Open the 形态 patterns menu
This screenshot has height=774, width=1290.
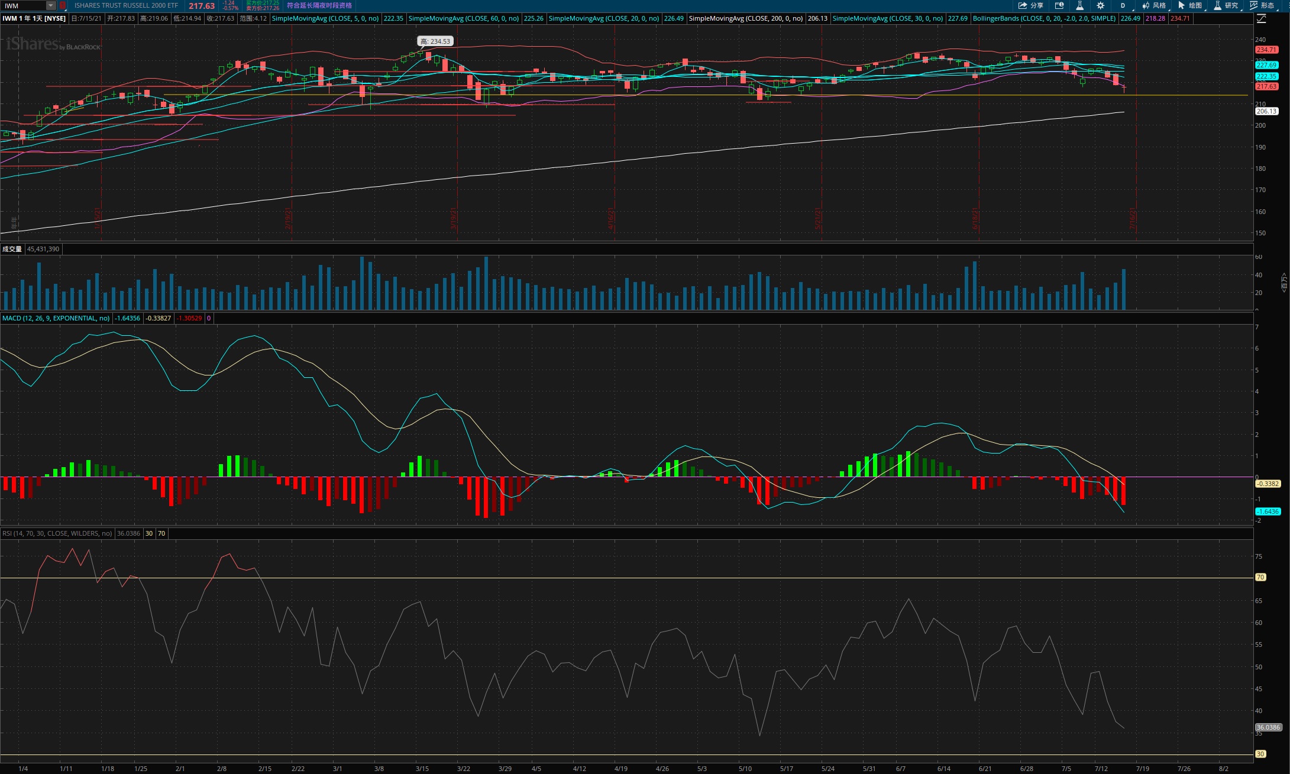pyautogui.click(x=1262, y=5)
